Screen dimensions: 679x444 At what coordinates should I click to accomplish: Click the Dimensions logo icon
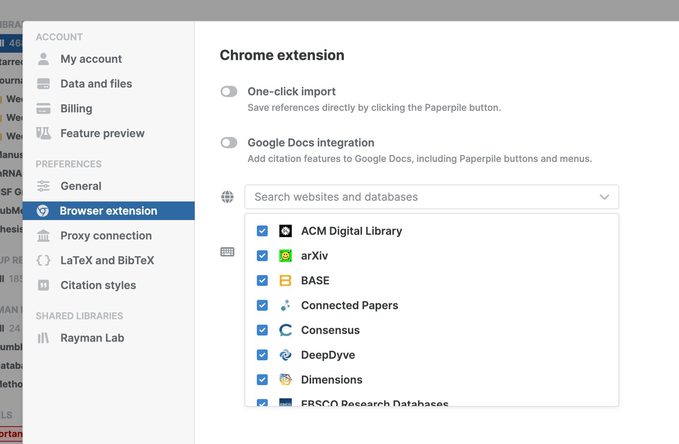pyautogui.click(x=286, y=380)
